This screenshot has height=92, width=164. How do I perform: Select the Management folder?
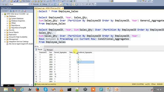tap(13, 39)
